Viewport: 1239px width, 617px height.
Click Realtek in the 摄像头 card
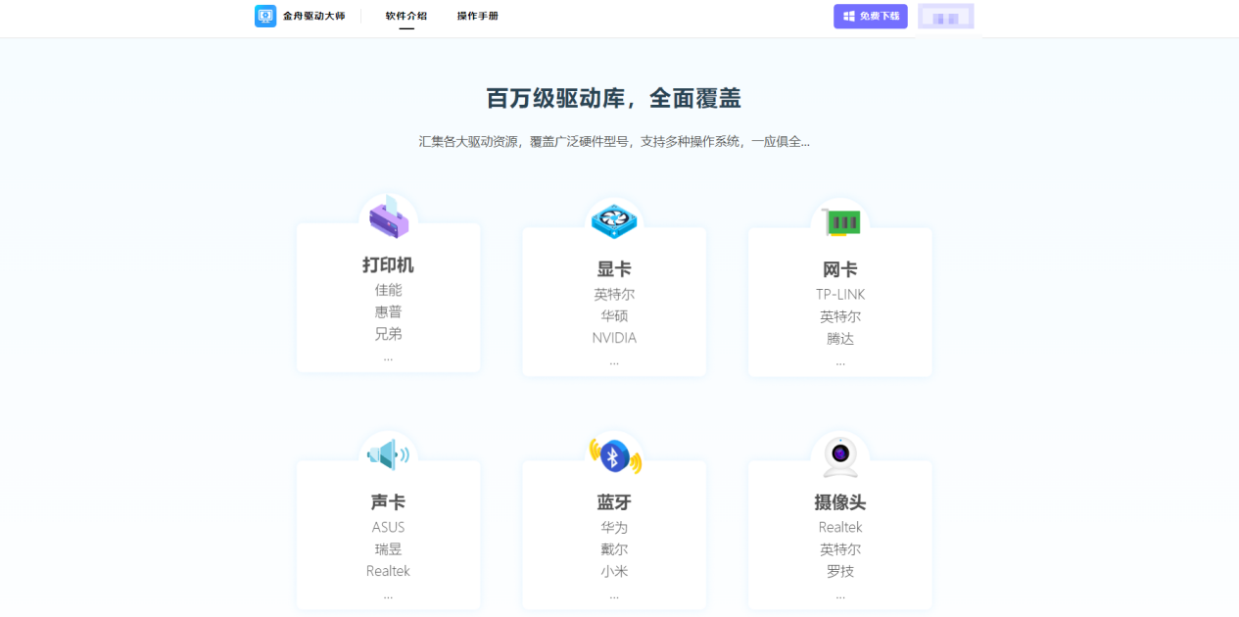[x=840, y=528]
